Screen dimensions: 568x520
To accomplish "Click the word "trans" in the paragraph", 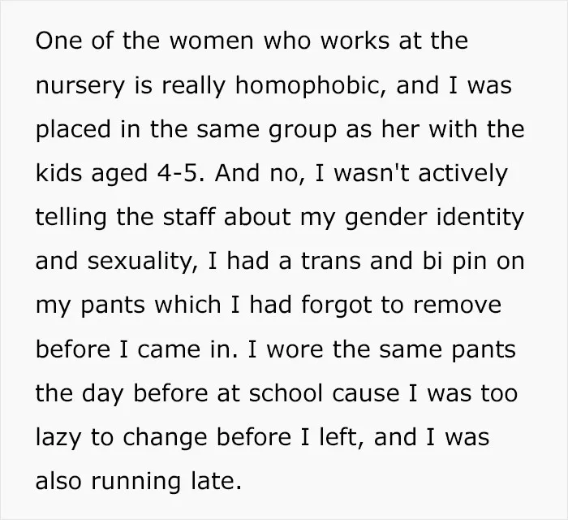I will pos(331,261).
